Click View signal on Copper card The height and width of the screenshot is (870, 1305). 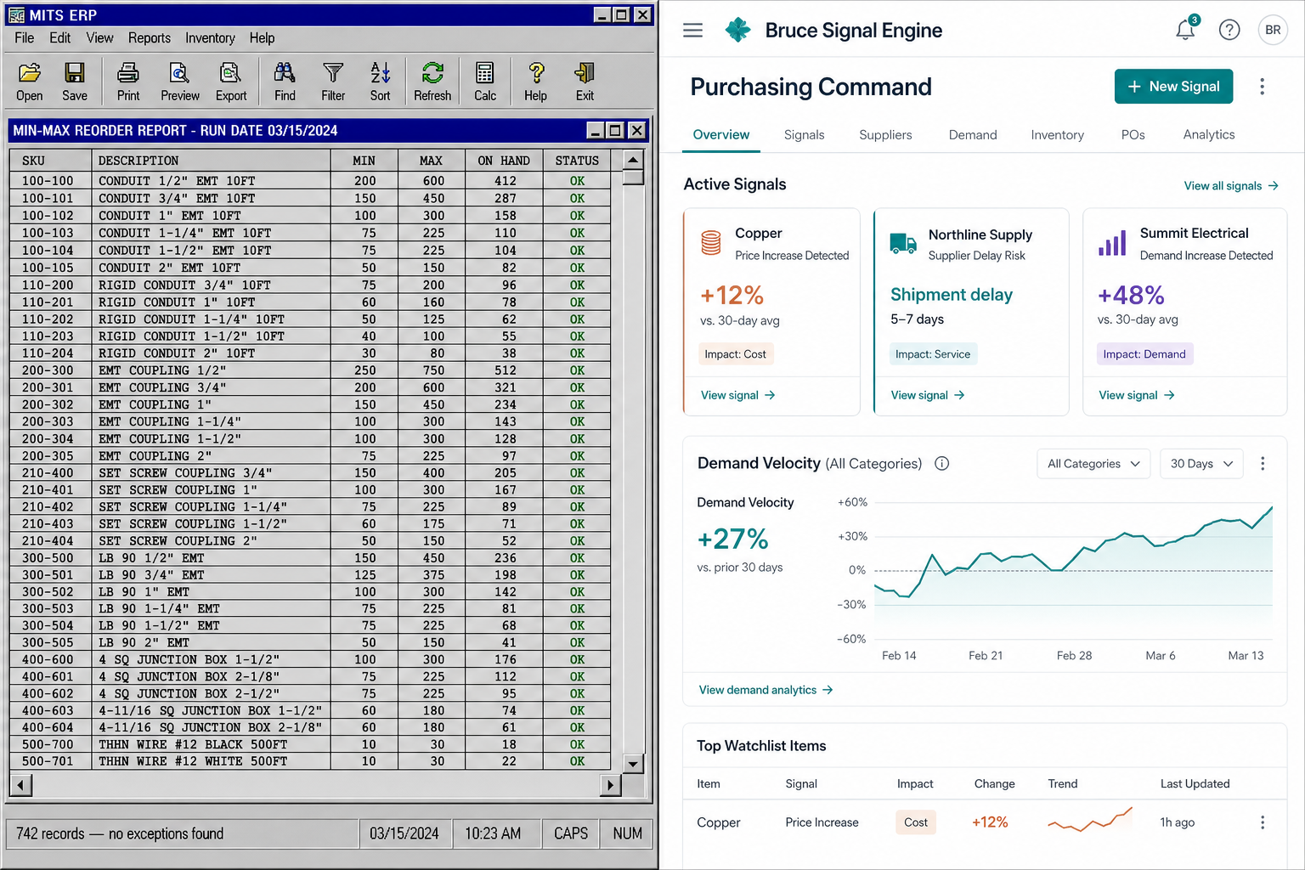pos(737,395)
